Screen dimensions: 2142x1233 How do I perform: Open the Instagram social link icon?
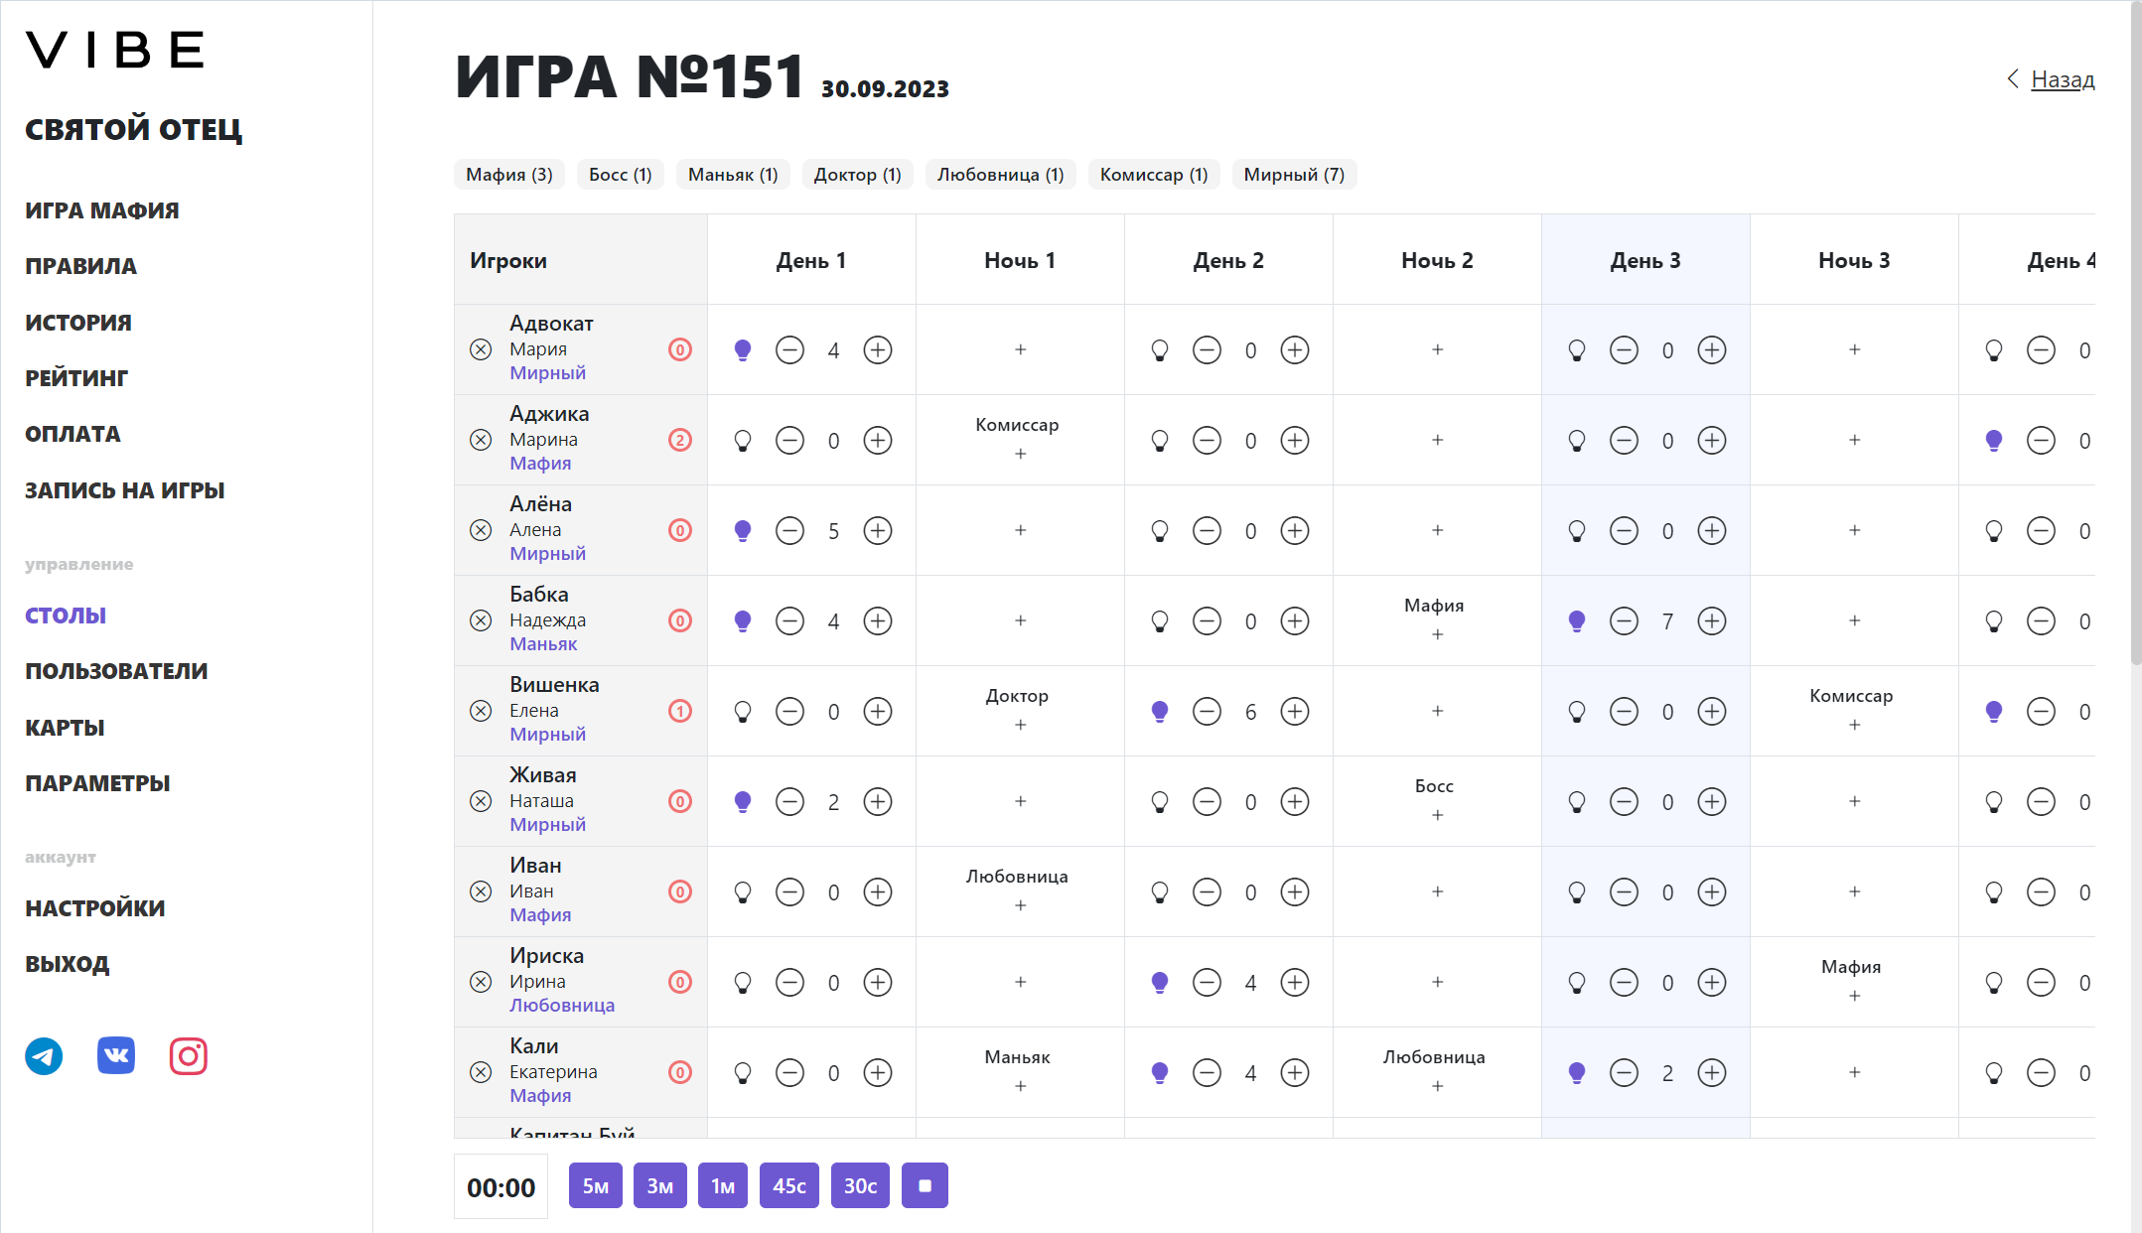(189, 1056)
